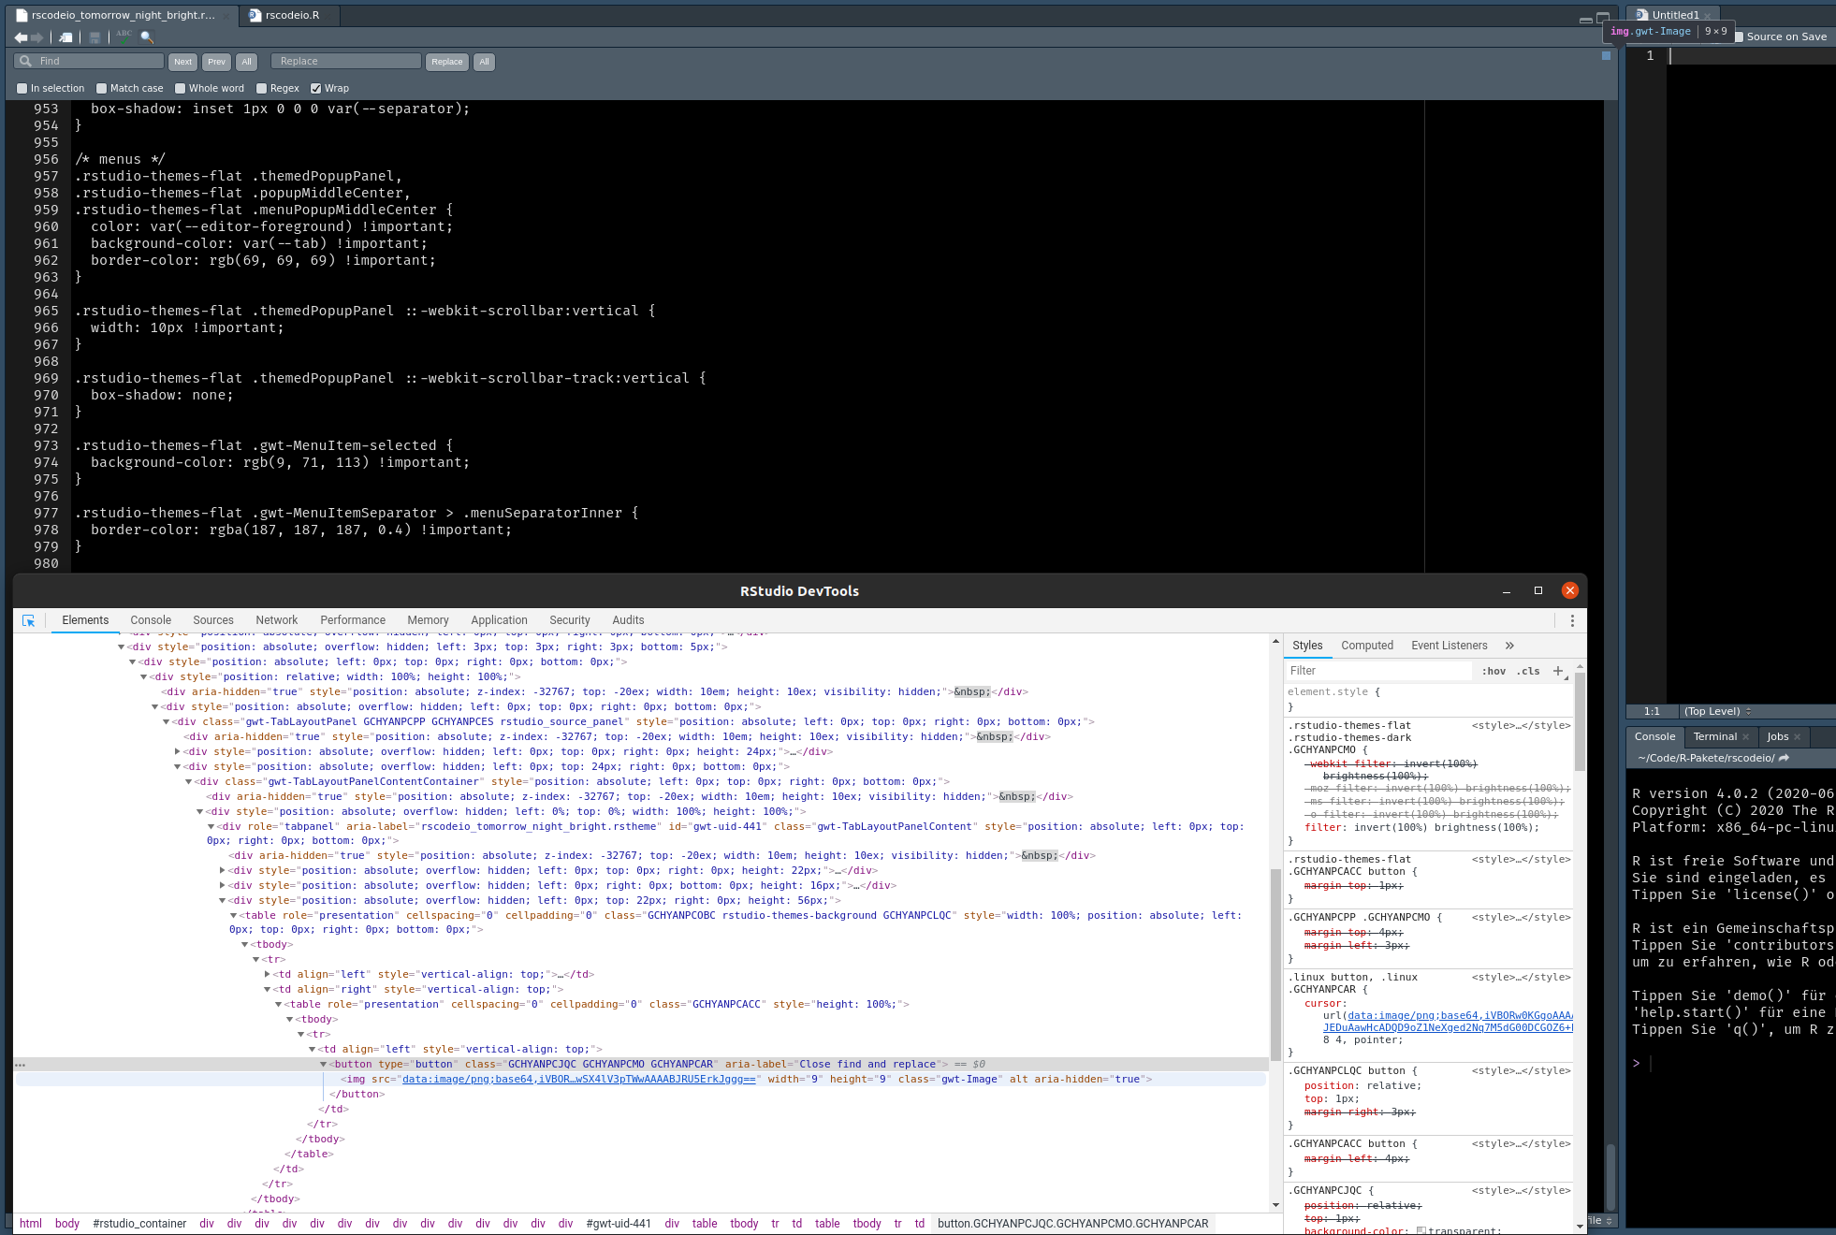Select the find/replace magnifier toolbar icon

pos(146,38)
